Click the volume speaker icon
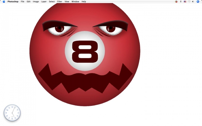 pyautogui.click(x=193, y=2)
